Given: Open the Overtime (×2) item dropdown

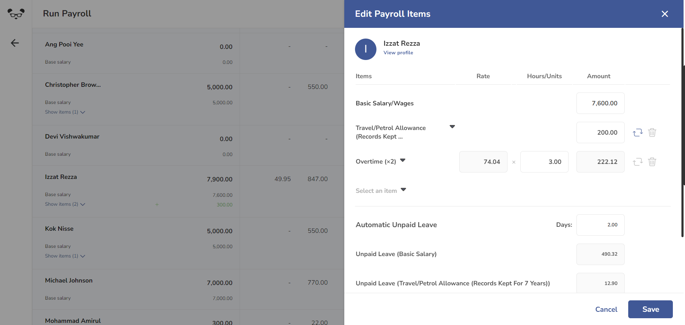Looking at the screenshot, I should [403, 161].
